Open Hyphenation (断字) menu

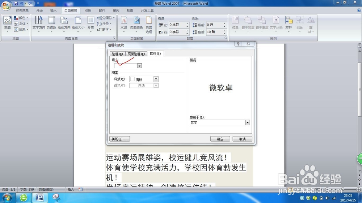tap(104, 29)
